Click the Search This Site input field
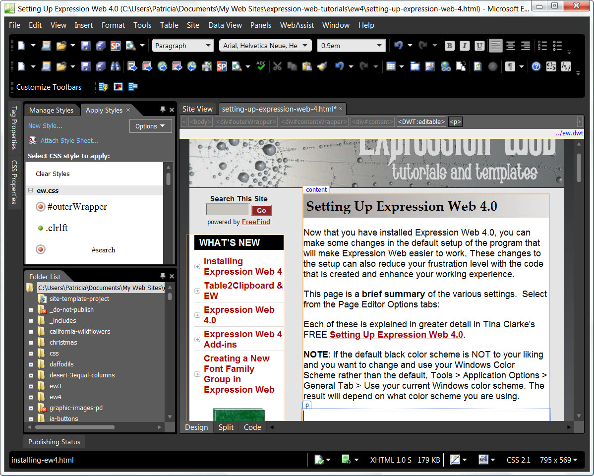The image size is (594, 476). click(x=227, y=209)
